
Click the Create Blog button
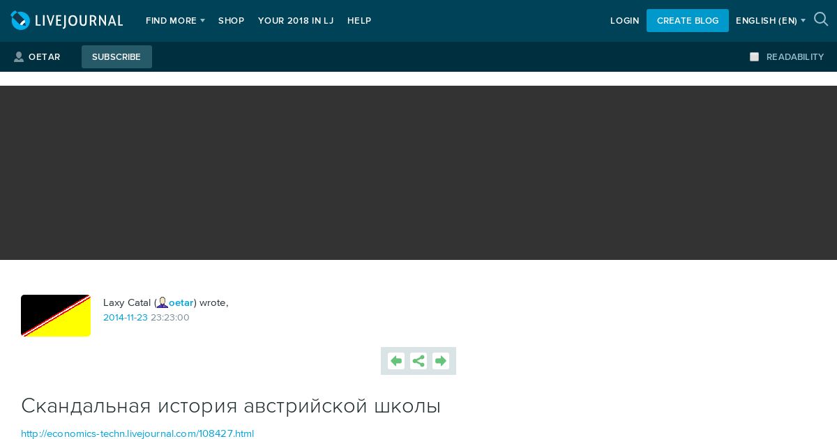688,21
